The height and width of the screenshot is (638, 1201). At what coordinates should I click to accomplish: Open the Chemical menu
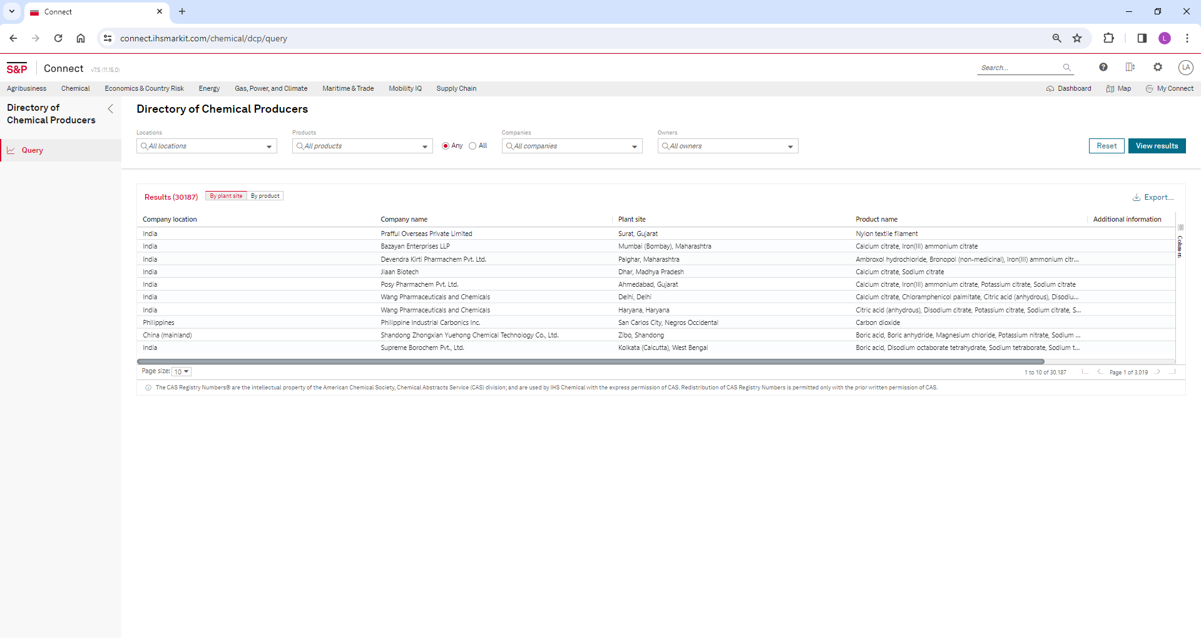pos(76,89)
